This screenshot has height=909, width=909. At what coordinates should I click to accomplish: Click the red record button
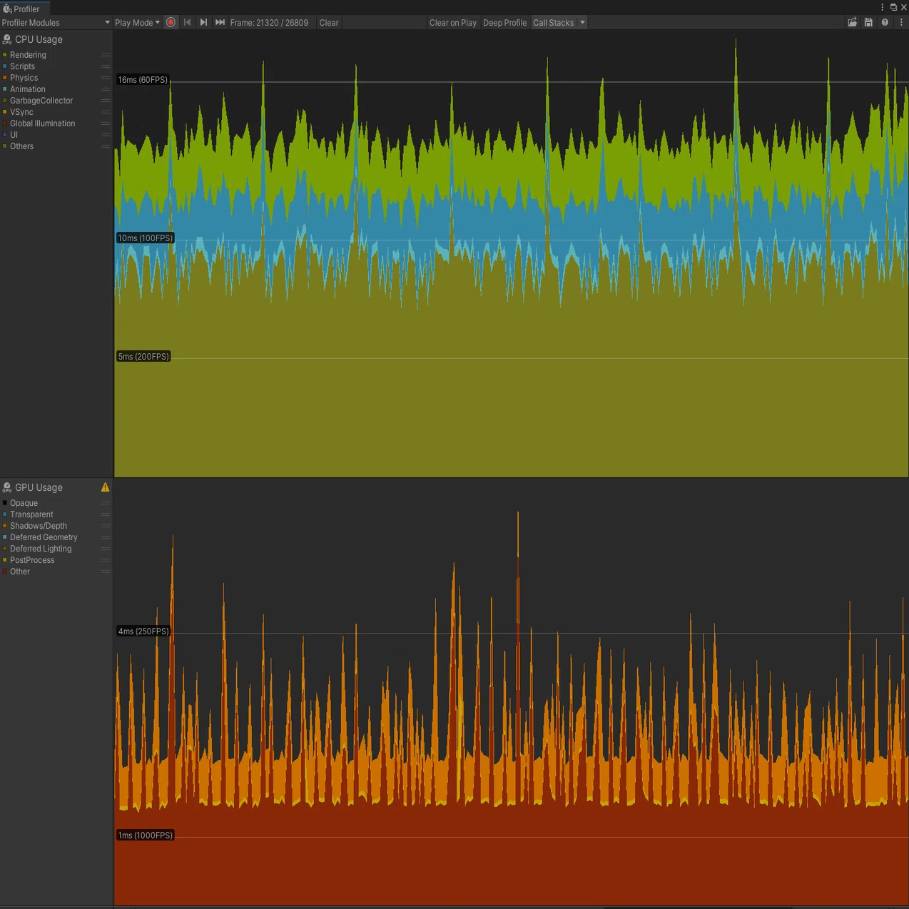pos(171,22)
